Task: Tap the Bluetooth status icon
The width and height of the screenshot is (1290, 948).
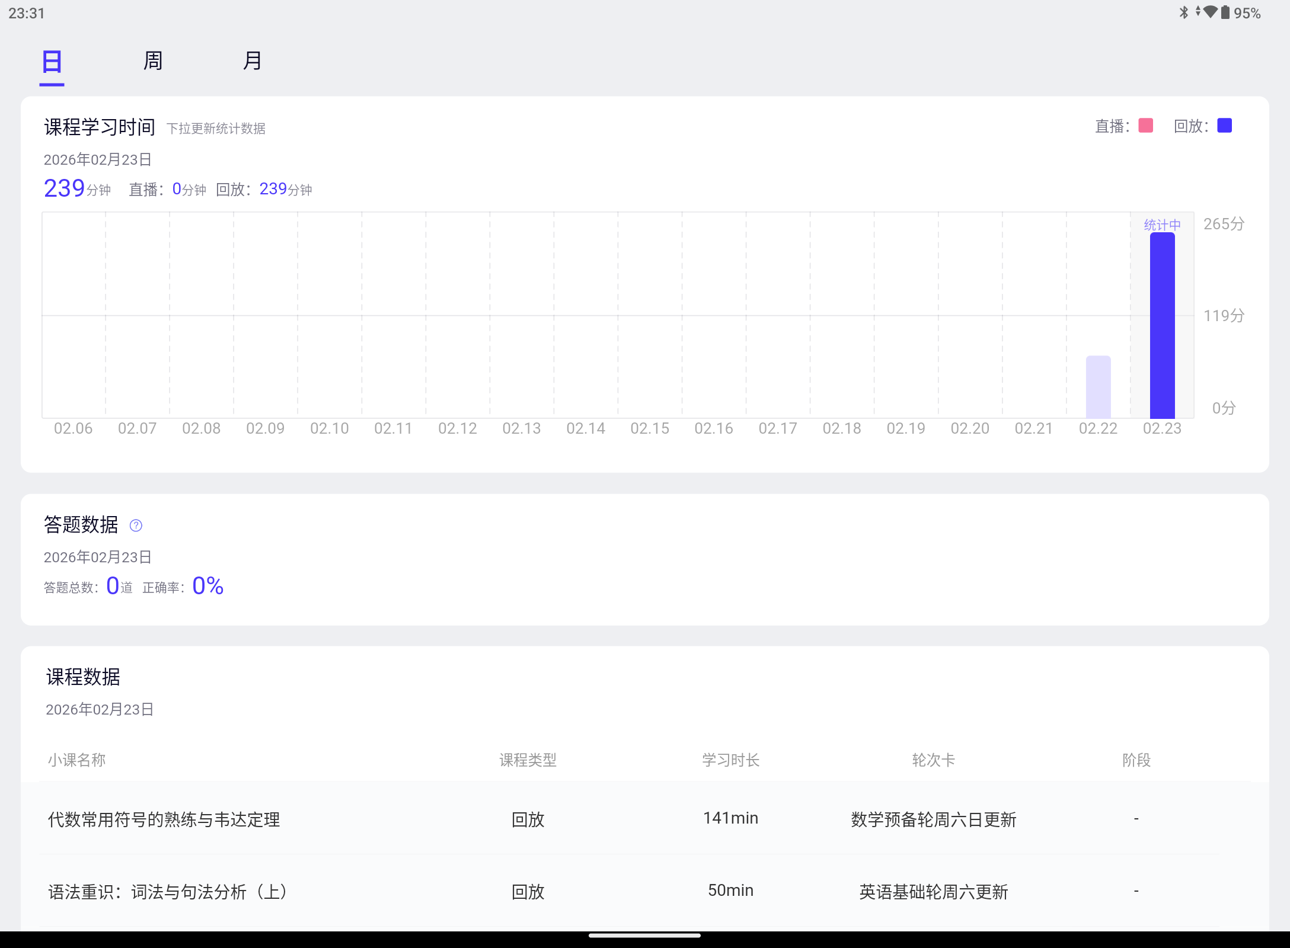Action: (1183, 12)
